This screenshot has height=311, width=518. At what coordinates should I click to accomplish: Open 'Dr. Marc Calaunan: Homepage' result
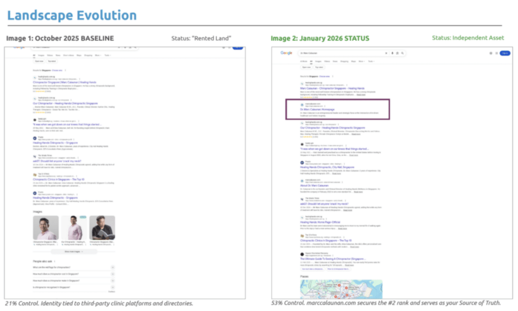pyautogui.click(x=317, y=109)
